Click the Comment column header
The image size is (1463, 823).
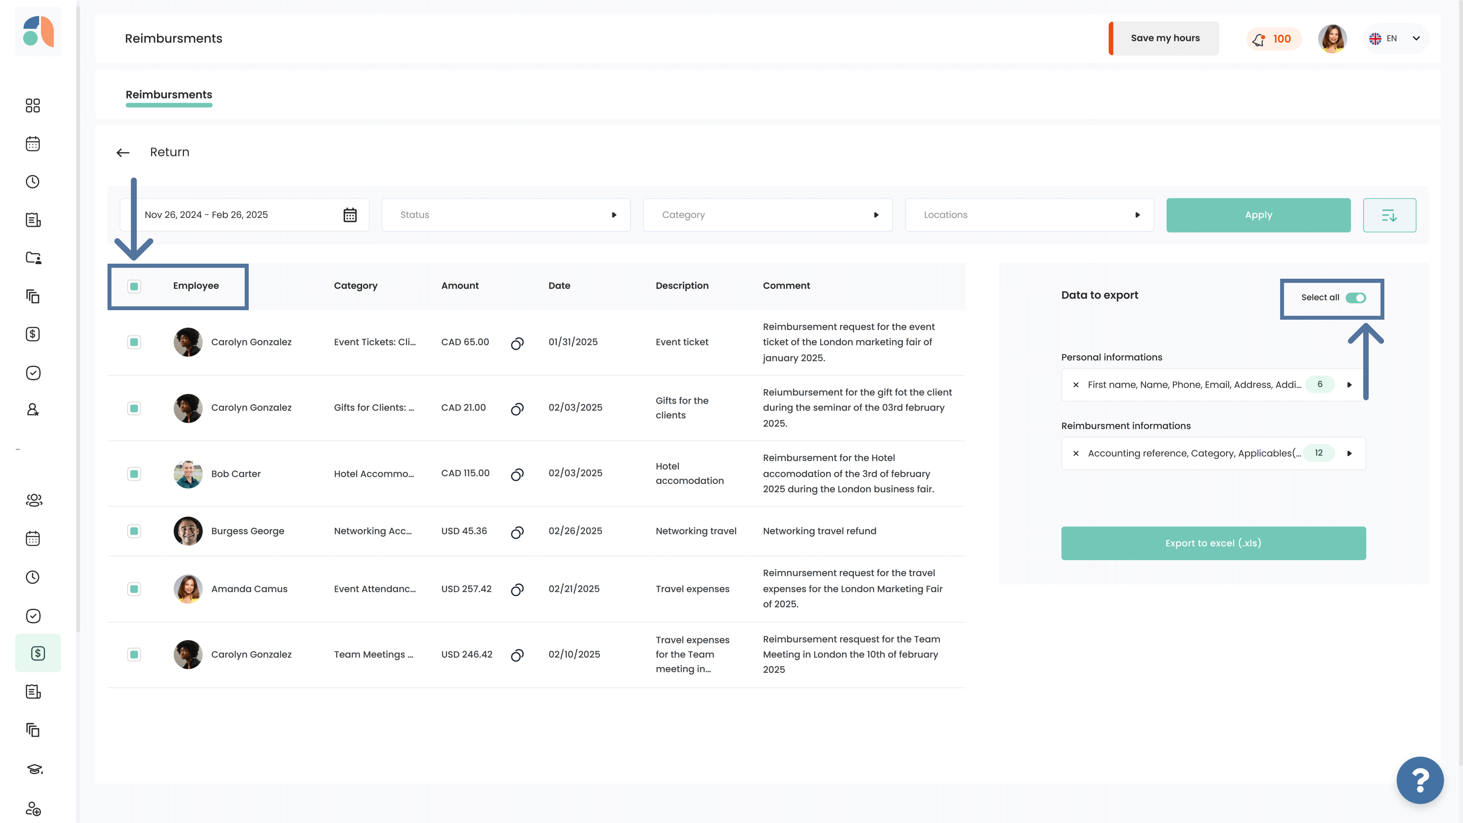pyautogui.click(x=786, y=286)
